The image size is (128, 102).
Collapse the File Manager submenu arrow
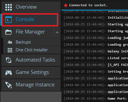(57, 32)
